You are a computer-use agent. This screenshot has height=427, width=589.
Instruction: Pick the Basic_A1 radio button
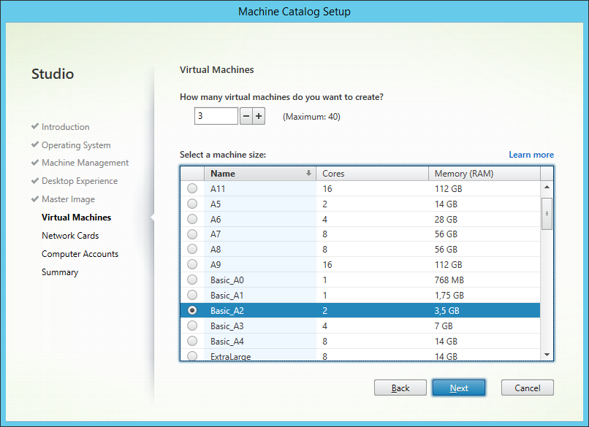point(192,296)
